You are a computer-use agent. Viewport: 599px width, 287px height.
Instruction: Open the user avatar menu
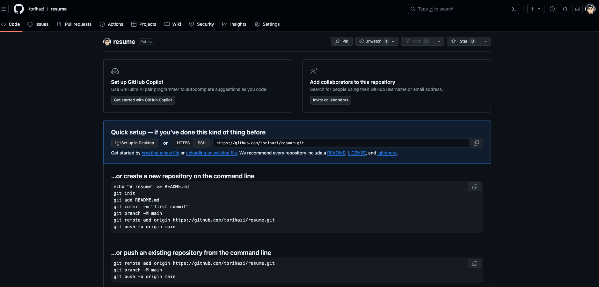pyautogui.click(x=590, y=9)
